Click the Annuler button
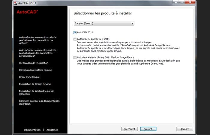This screenshot has width=210, height=135. point(185,129)
